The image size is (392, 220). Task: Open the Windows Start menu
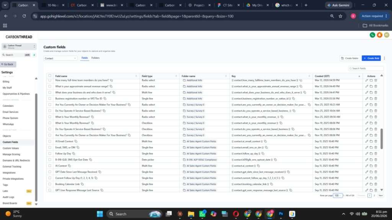point(100,214)
